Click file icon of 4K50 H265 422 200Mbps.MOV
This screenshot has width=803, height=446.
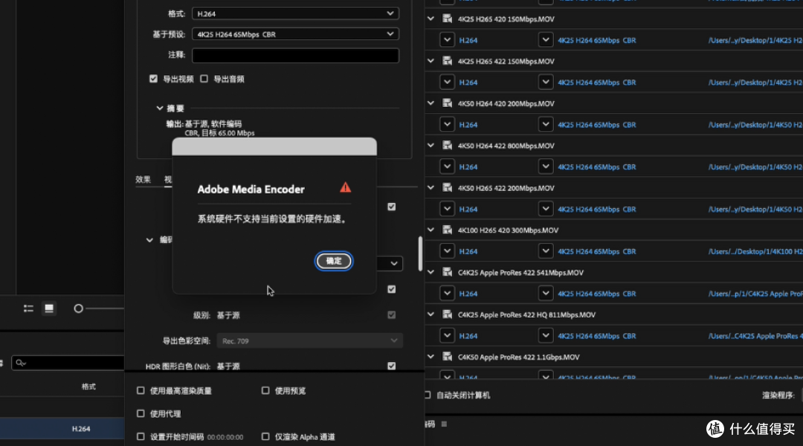coord(447,188)
